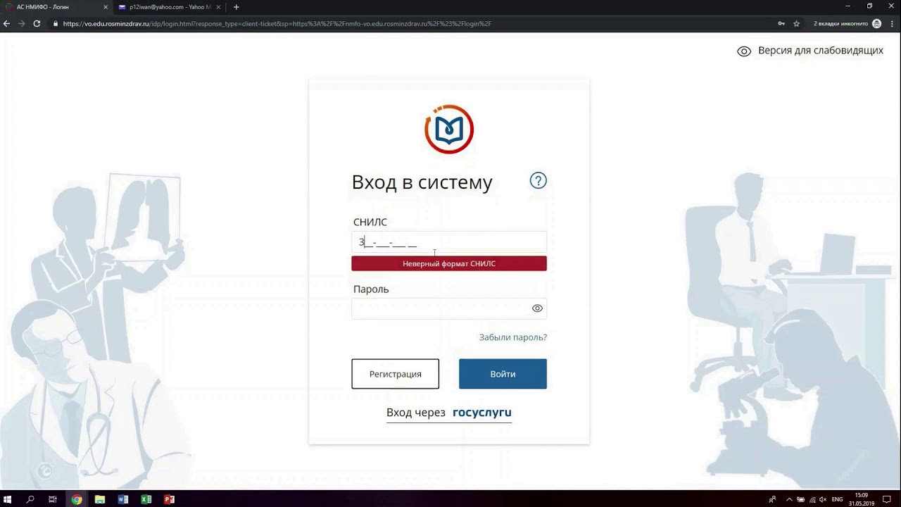The width and height of the screenshot is (901, 507).
Task: Click the Пароль password field
Action: tap(449, 308)
